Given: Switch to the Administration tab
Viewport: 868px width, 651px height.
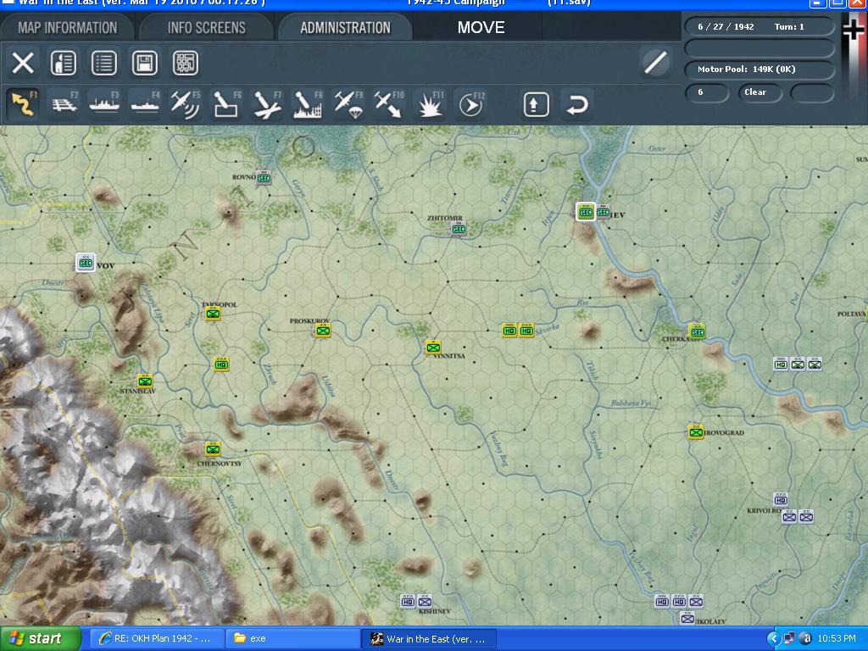Looking at the screenshot, I should [346, 27].
